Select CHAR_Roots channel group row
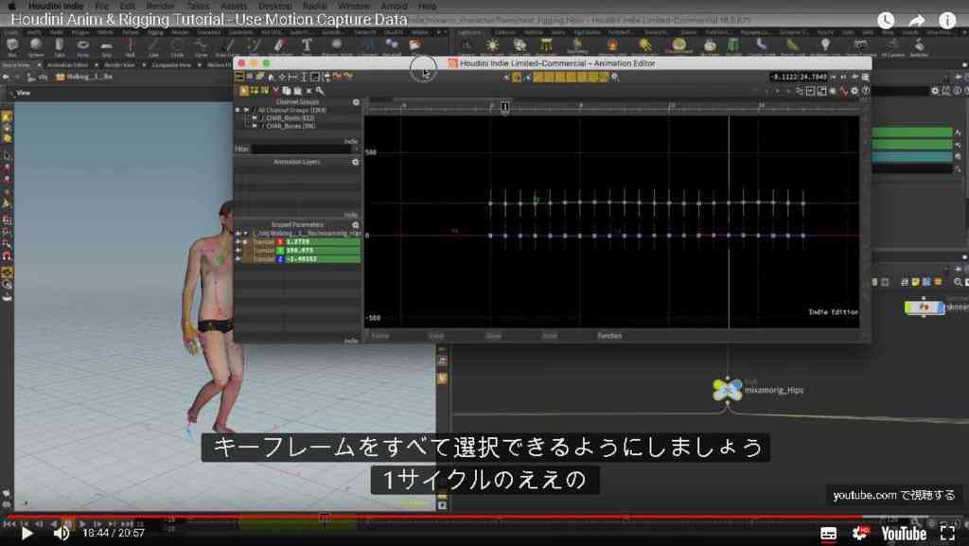Screen dimensions: 969x546 [291, 118]
